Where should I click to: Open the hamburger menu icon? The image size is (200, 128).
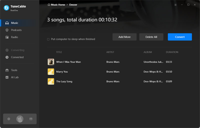click(x=175, y=5)
